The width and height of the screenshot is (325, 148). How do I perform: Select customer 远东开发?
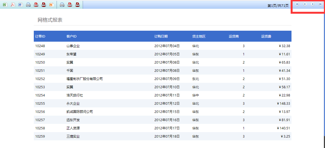tap(73, 120)
